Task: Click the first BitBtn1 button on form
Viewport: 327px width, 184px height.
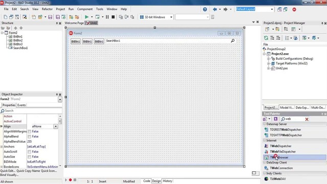Action: click(x=76, y=41)
